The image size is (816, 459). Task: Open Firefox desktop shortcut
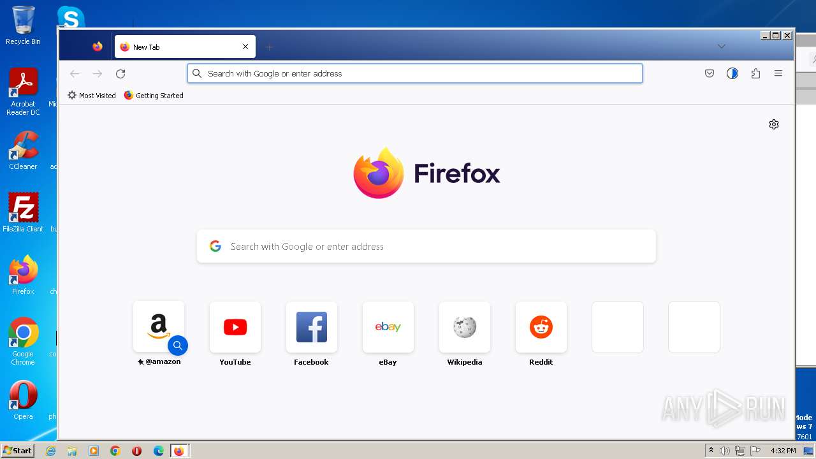pyautogui.click(x=23, y=275)
